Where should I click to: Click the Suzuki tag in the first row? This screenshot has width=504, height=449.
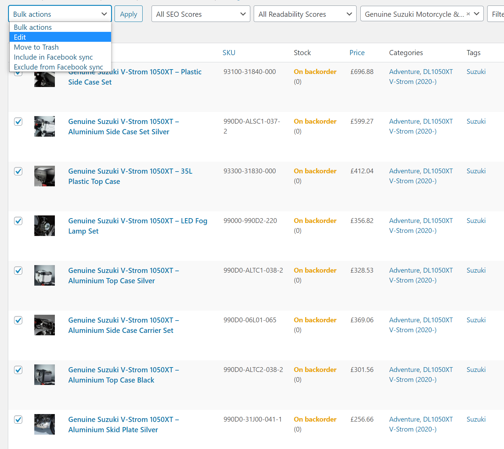[x=476, y=72]
